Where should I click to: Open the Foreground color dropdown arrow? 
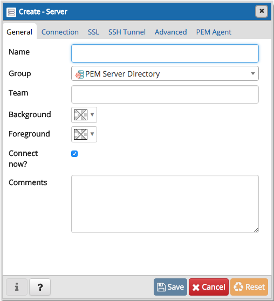click(x=92, y=134)
